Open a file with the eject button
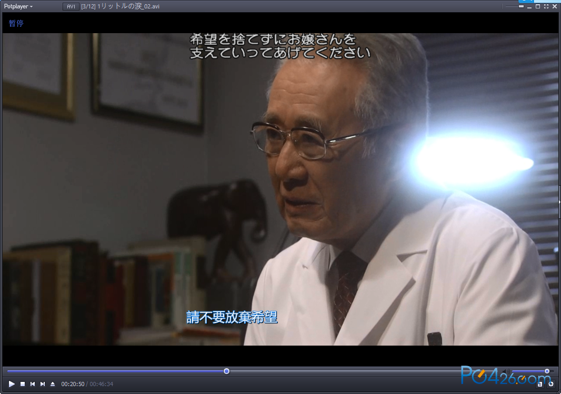This screenshot has height=394, width=561. pyautogui.click(x=53, y=384)
